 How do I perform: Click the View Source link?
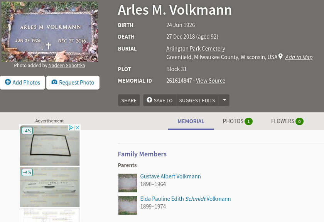pyautogui.click(x=210, y=81)
